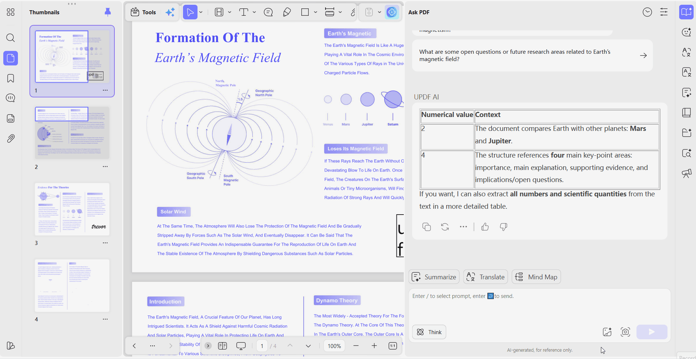Select the comment note tool
This screenshot has height=359, width=696.
point(268,12)
